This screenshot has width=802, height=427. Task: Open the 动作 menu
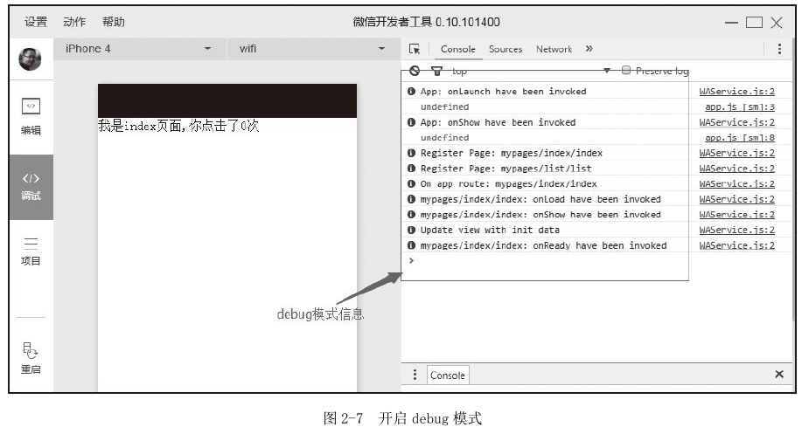coord(74,22)
